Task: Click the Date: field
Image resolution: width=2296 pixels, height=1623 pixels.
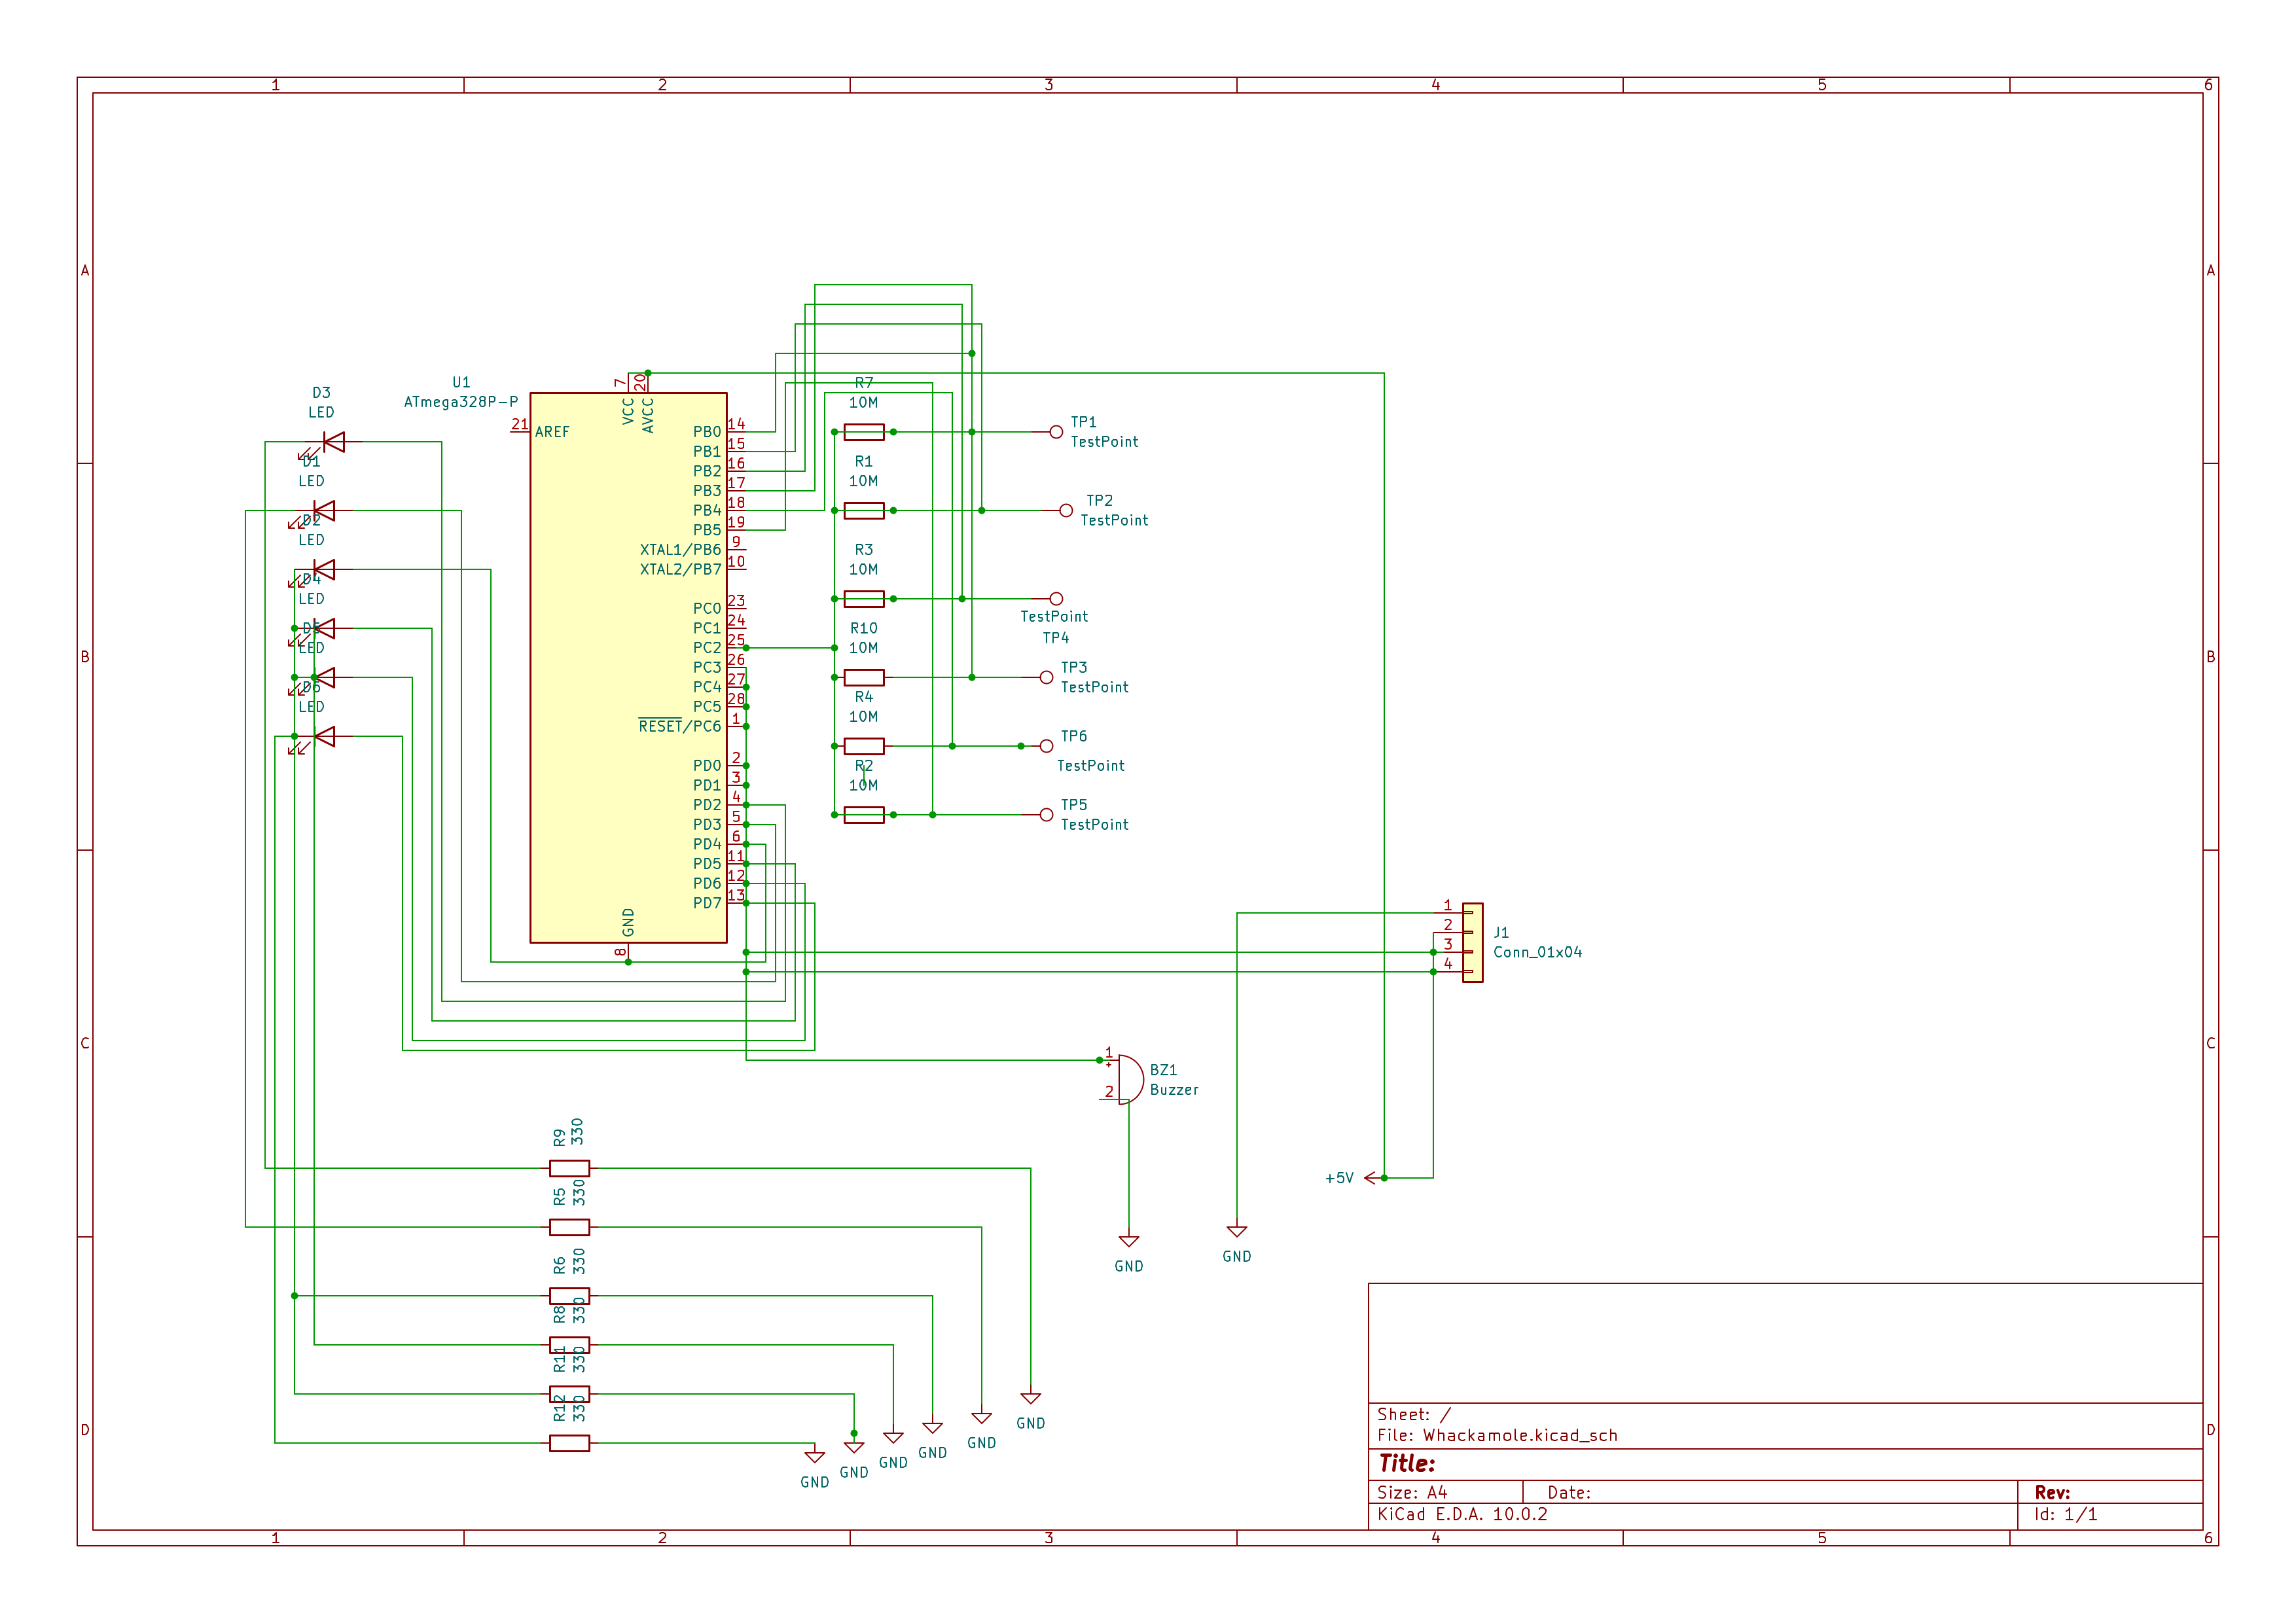Action: click(1569, 1492)
